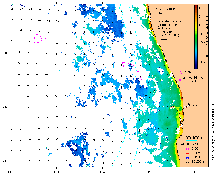The height and width of the screenshot is (175, 216).
Task: Click the black 150-200m legend arrow
Action: (x=187, y=162)
